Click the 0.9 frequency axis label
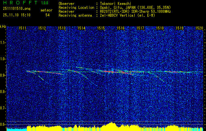This screenshot has width=206, height=131. pyautogui.click(x=3, y=75)
